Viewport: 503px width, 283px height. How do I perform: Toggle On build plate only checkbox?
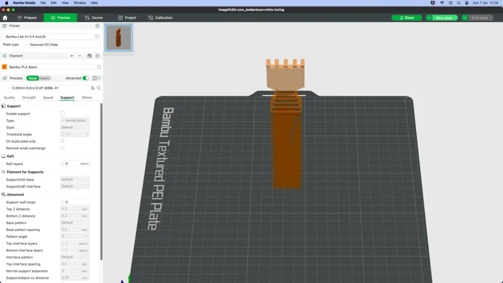pos(62,141)
